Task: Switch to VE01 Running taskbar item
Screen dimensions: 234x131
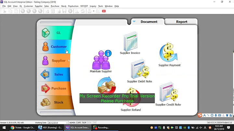Action: coord(50,127)
